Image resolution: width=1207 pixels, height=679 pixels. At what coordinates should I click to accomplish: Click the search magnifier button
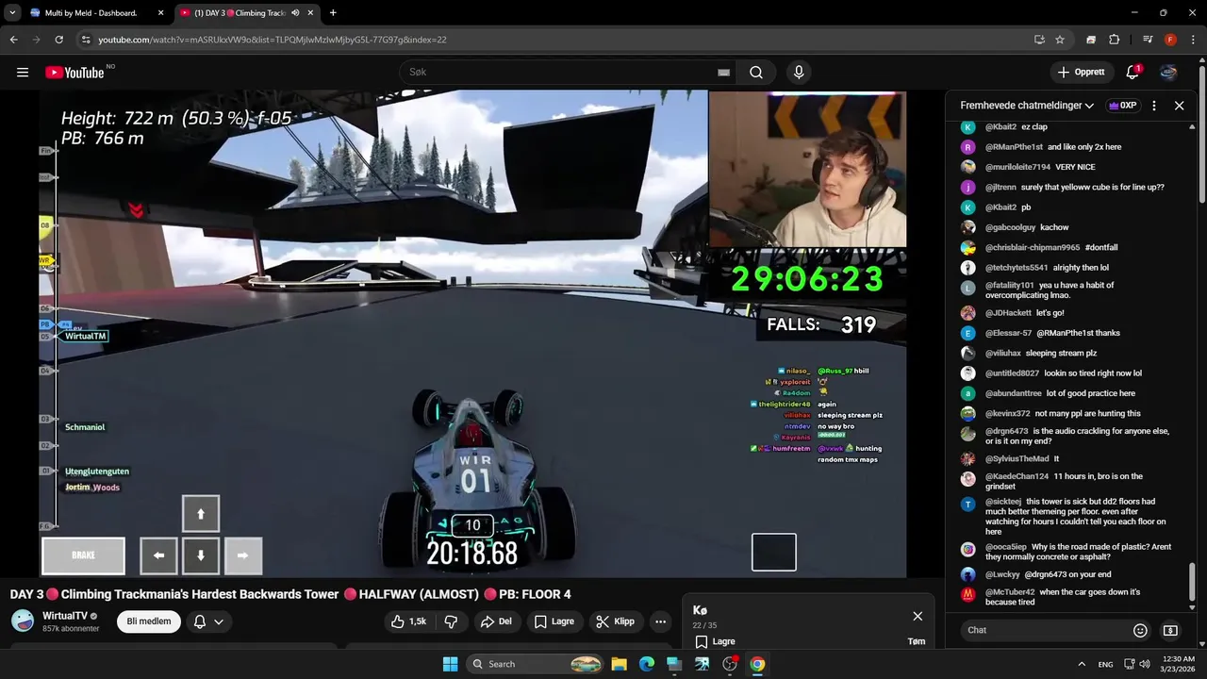[x=756, y=73]
